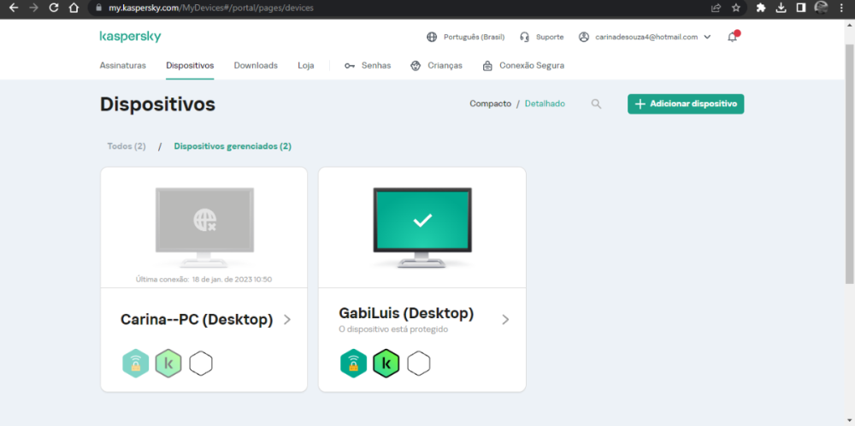Click GabiLuis secure connection hexagon icon
The image size is (855, 426).
coord(353,364)
